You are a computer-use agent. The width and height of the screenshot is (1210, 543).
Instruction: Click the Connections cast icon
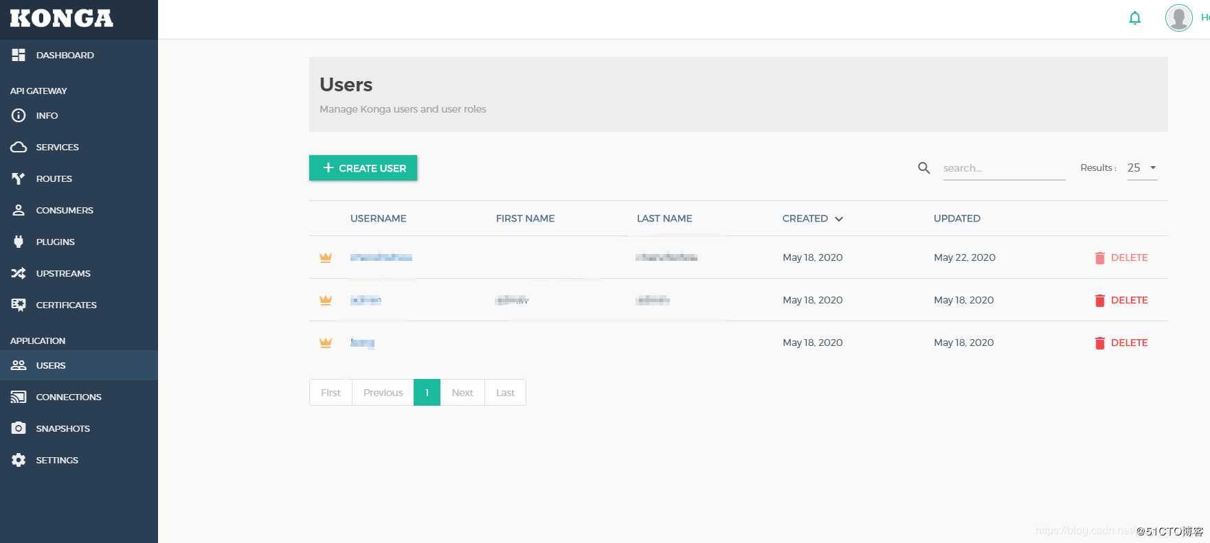coord(19,397)
